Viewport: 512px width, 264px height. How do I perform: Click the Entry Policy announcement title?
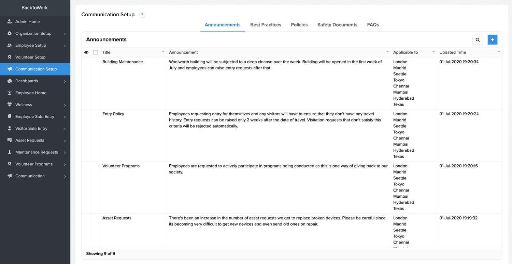[113, 114]
